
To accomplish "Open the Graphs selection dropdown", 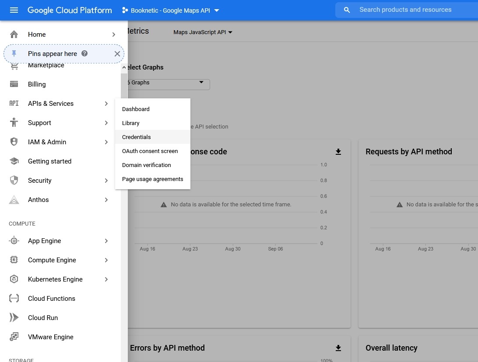I will (x=169, y=84).
